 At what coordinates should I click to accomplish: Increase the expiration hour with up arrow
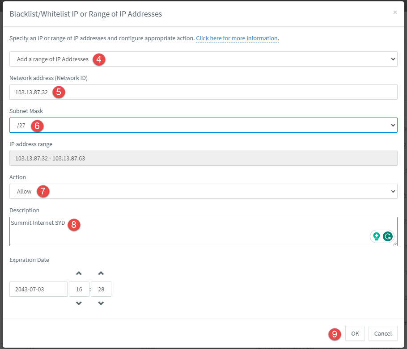[79, 273]
